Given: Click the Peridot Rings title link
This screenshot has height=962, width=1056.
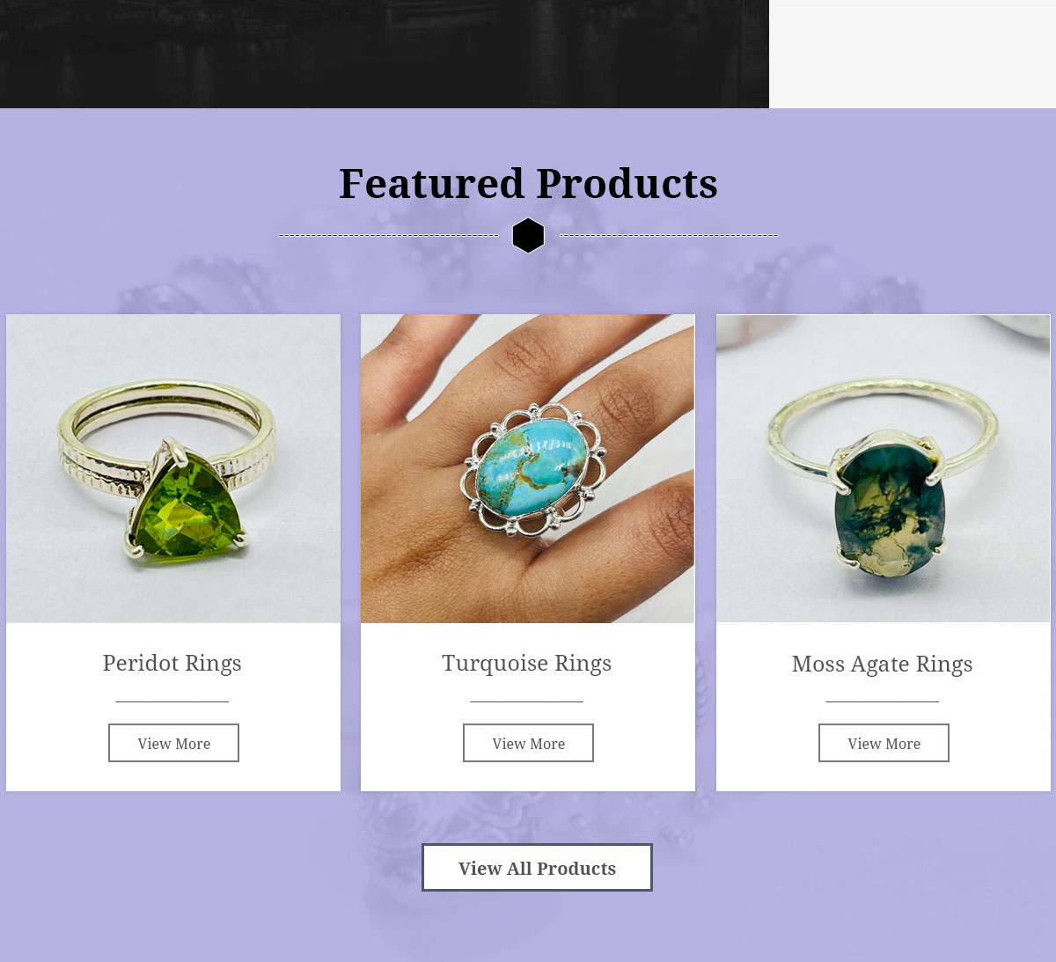Looking at the screenshot, I should click(x=172, y=663).
